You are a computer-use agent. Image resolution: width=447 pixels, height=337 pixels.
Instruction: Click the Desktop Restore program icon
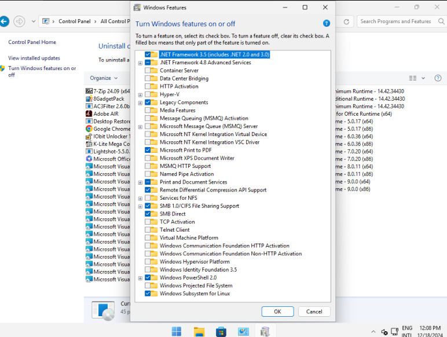[89, 121]
